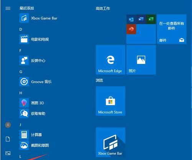Open Word in the Office tile group

141,19
